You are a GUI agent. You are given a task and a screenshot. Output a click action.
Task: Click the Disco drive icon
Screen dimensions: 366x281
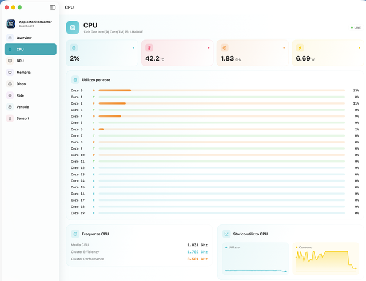point(10,84)
